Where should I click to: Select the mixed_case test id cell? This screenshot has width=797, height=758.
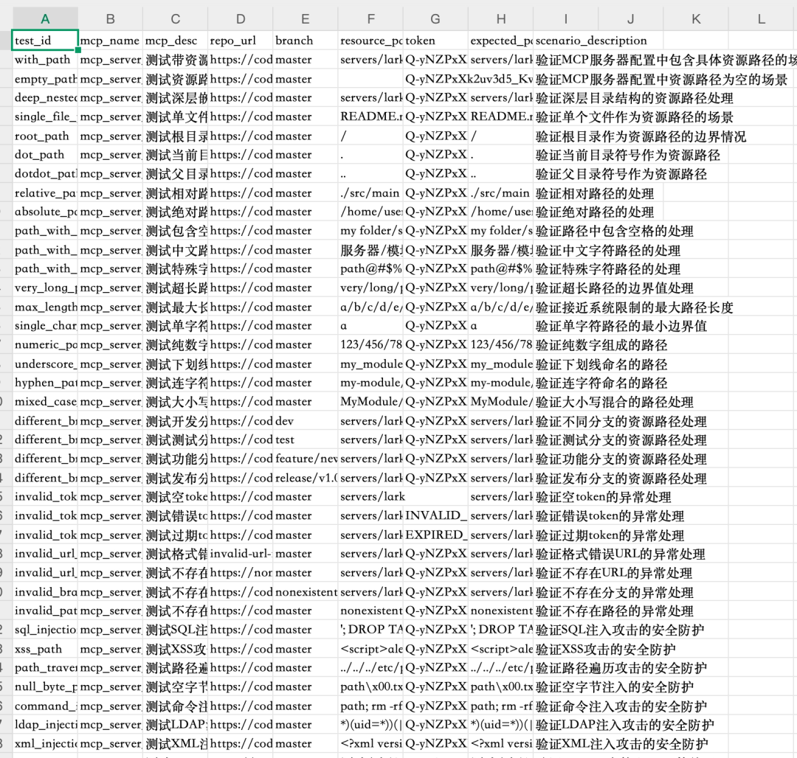(45, 402)
